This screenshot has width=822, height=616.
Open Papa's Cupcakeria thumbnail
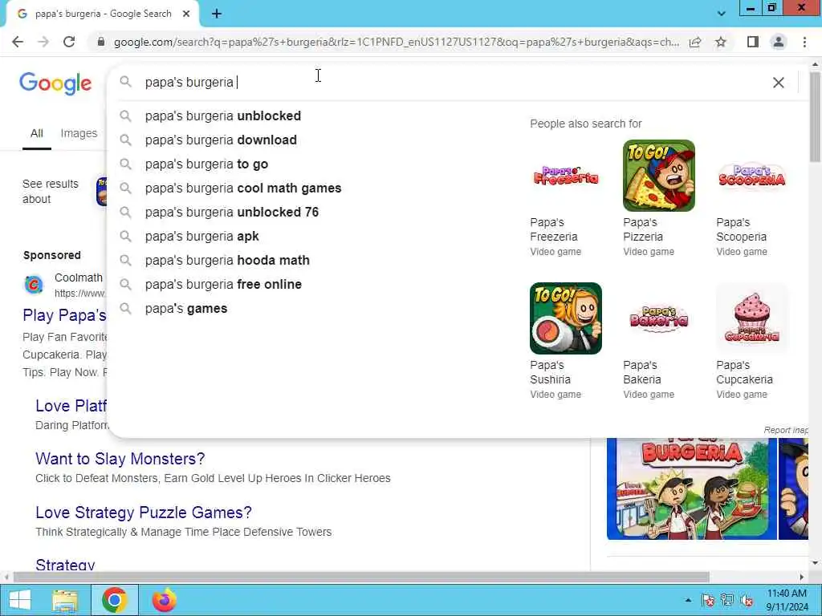tap(751, 318)
